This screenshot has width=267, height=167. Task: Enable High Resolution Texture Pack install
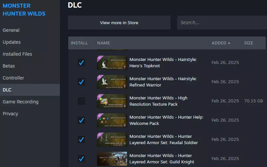81,101
